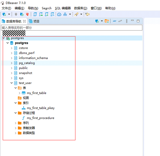
Task: Open the 数据库(D) menu
Action: point(81,8)
